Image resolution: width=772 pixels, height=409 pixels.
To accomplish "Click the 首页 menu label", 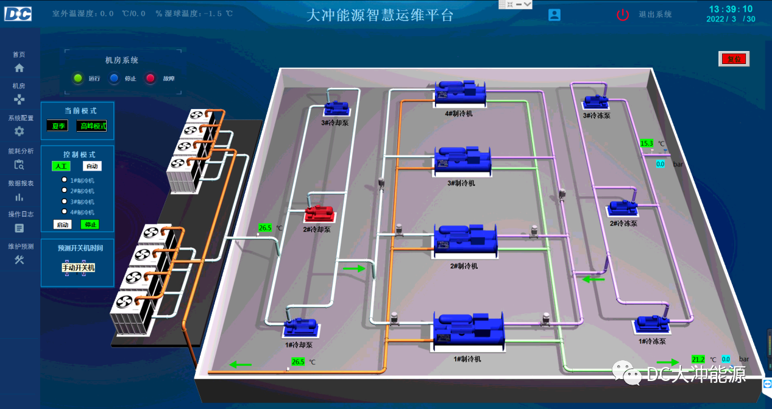I will 19,54.
